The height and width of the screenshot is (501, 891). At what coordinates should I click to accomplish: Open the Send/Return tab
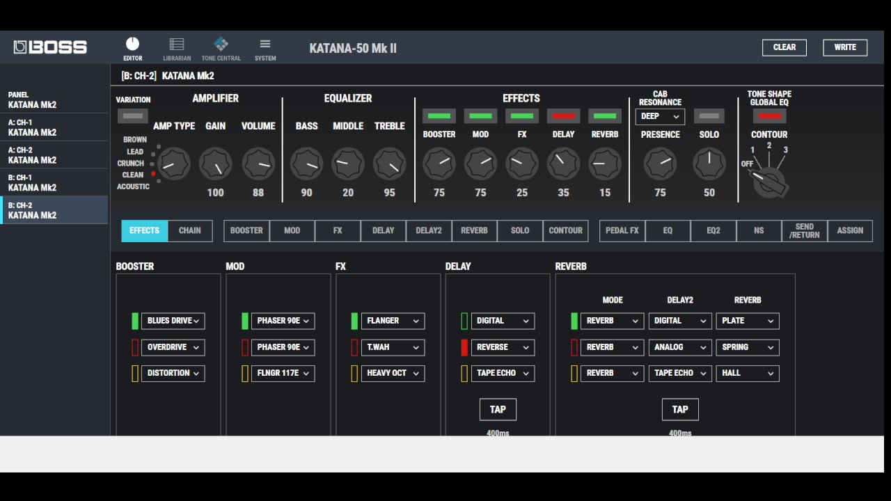click(x=805, y=230)
